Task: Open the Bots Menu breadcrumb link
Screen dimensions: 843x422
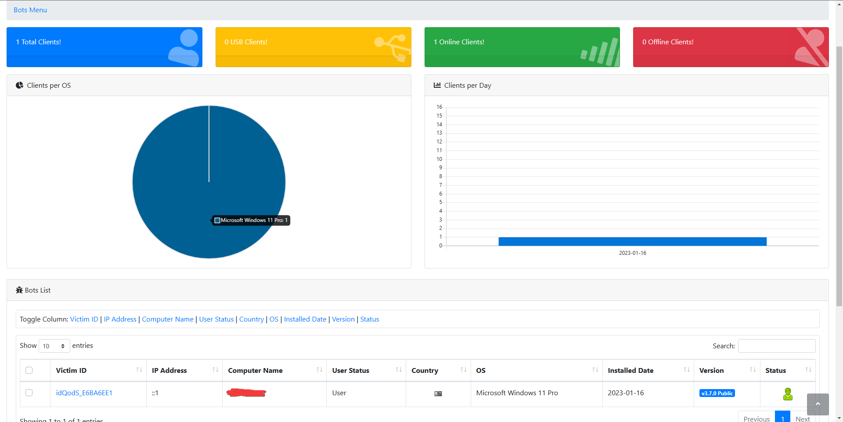Action: tap(30, 10)
